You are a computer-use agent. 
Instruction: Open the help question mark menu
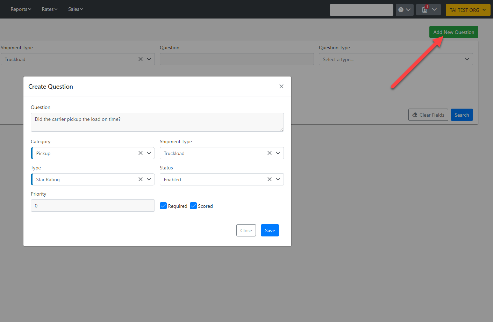tap(405, 10)
